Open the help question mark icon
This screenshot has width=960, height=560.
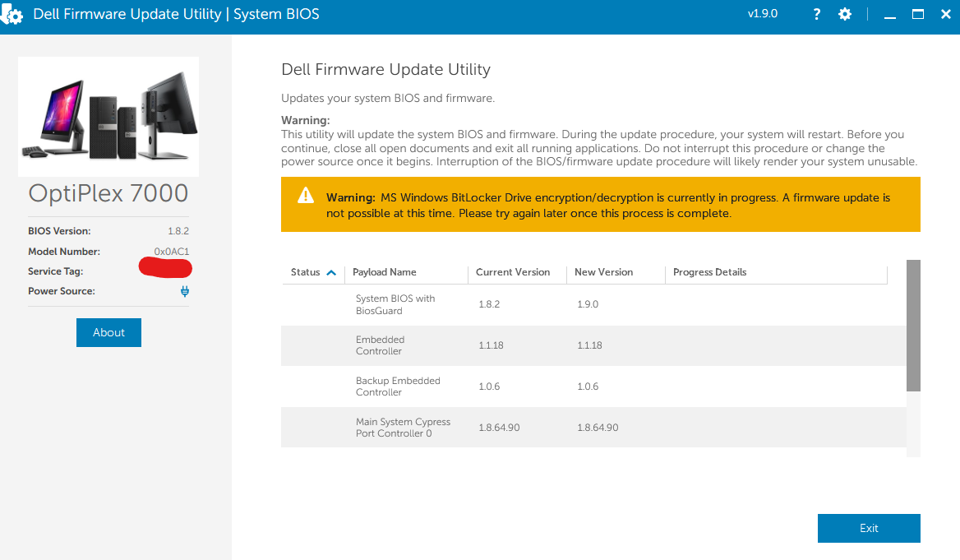817,14
